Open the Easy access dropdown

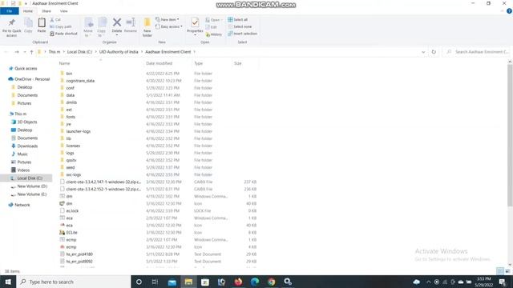coord(169,26)
